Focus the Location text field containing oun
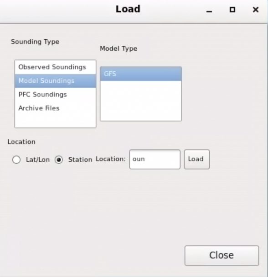 (x=155, y=160)
